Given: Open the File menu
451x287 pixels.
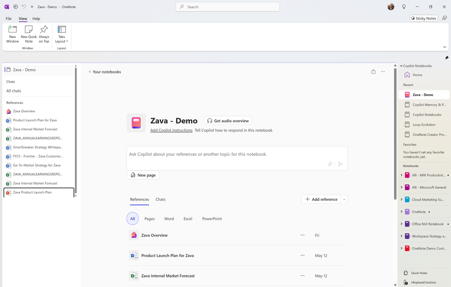Looking at the screenshot, I should (9, 19).
